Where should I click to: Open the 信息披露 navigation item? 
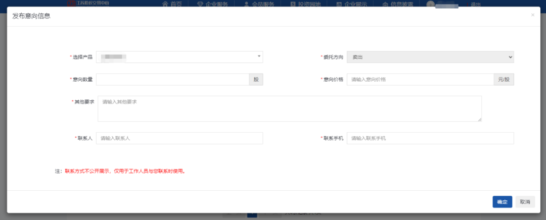click(x=398, y=5)
